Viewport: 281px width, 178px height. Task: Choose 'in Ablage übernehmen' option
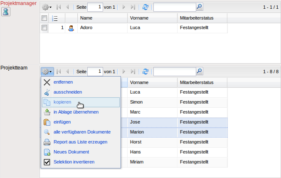(76, 112)
